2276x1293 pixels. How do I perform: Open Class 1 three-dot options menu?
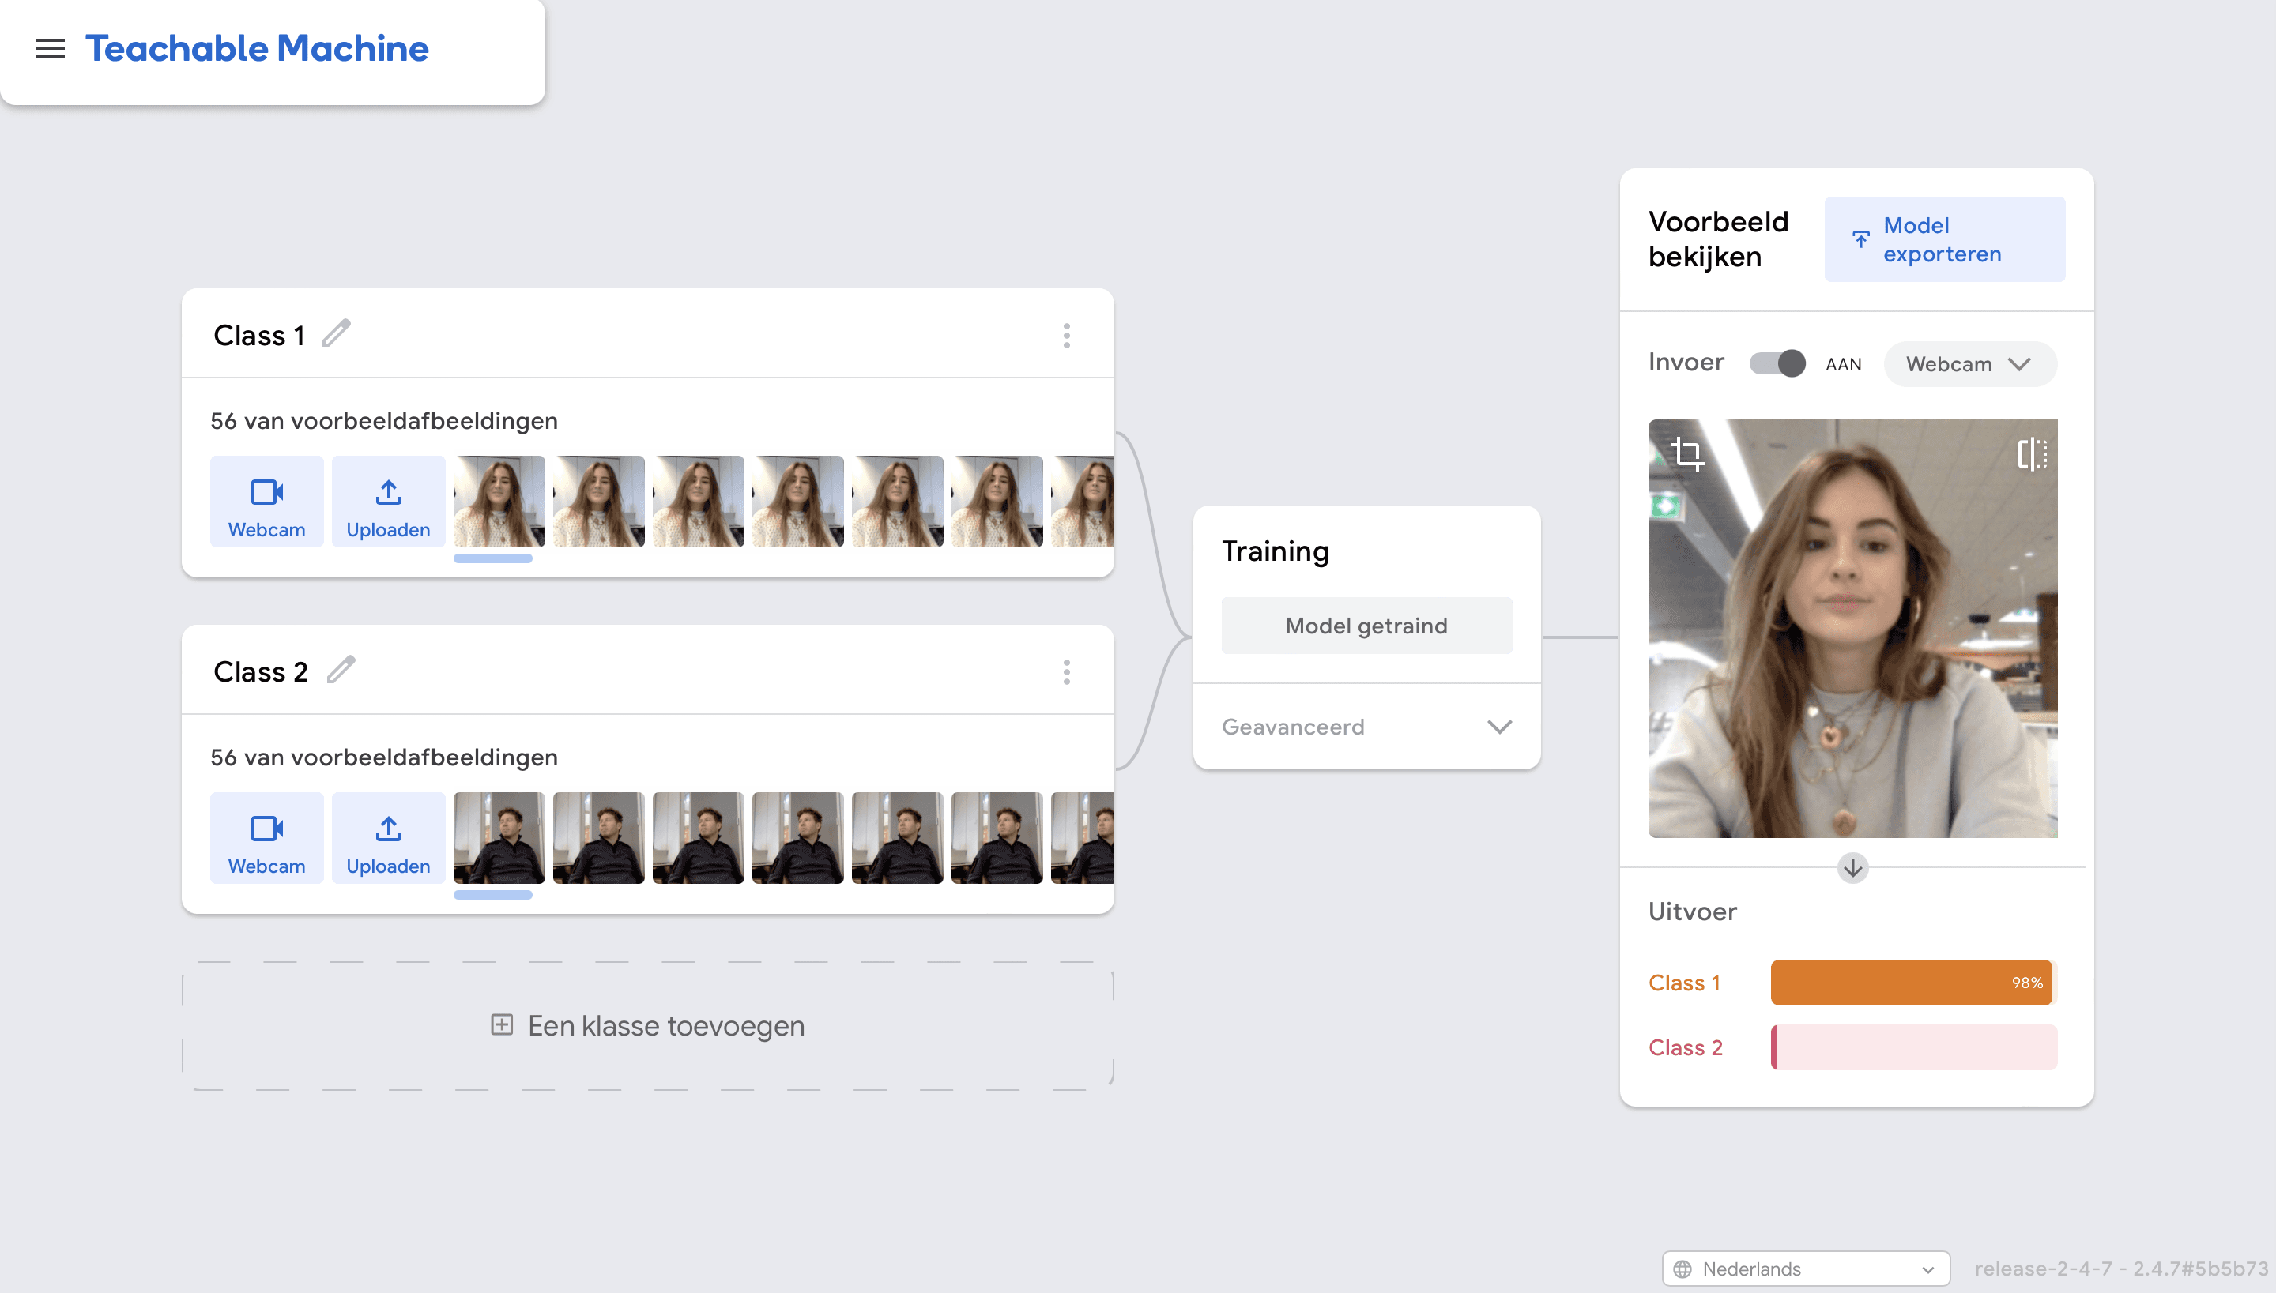[x=1066, y=336]
